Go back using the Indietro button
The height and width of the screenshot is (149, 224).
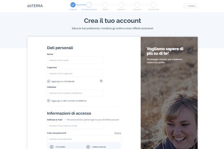click(x=191, y=6)
